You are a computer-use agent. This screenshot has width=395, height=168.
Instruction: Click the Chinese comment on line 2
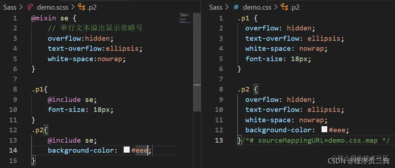click(95, 28)
